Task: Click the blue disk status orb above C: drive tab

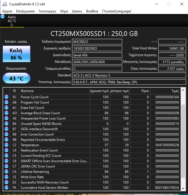Action: point(3,17)
